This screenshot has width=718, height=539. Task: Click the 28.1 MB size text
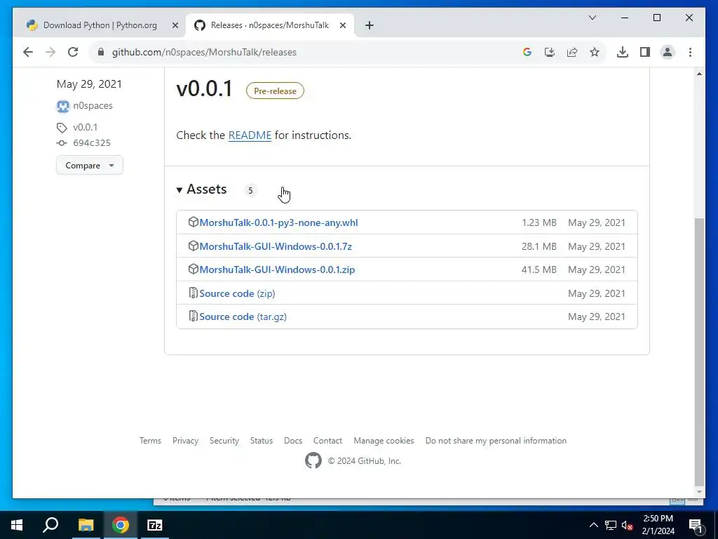(539, 246)
